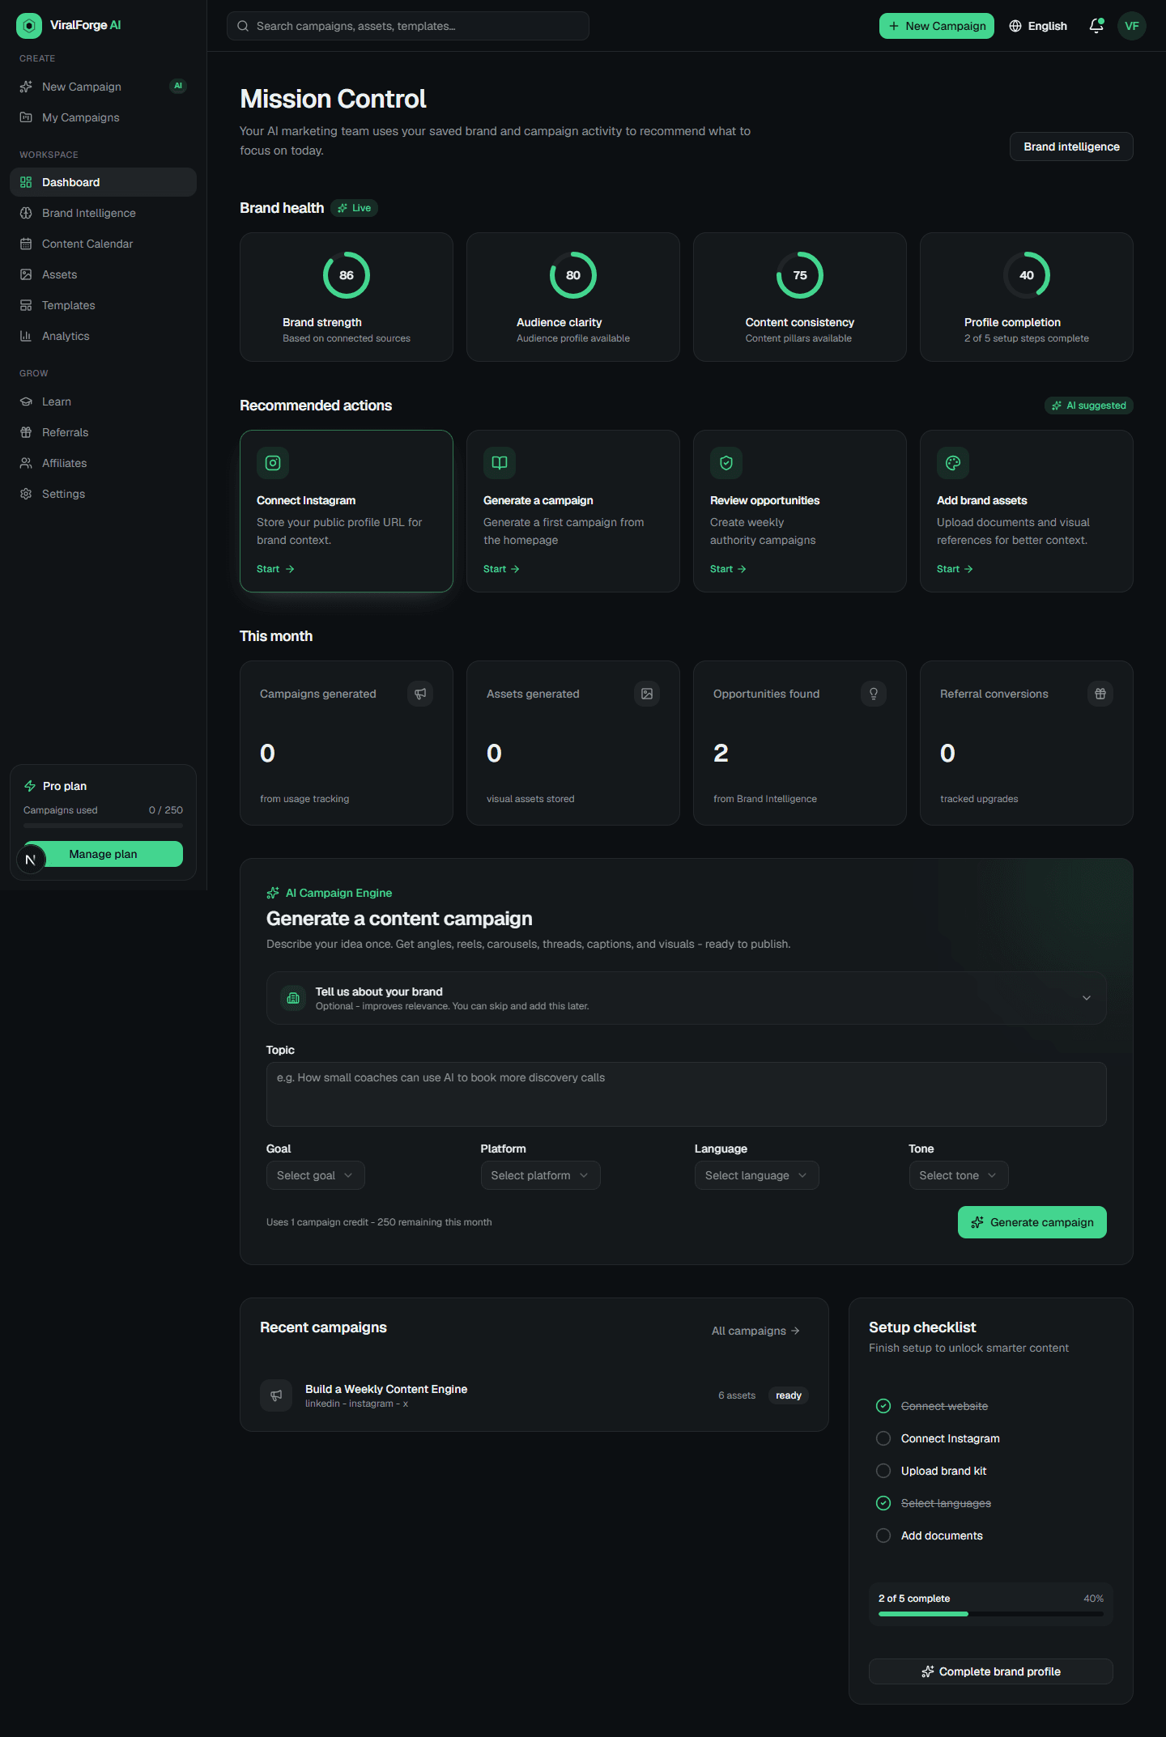Click into the search campaigns field
Image resolution: width=1166 pixels, height=1737 pixels.
tap(408, 26)
